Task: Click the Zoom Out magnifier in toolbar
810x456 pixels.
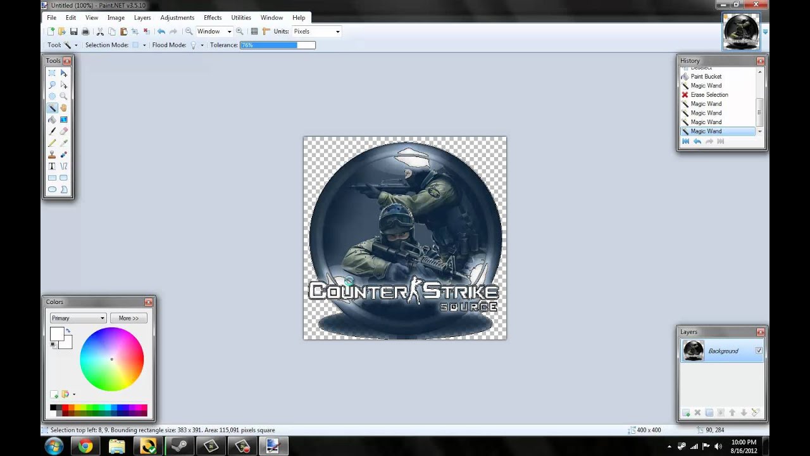Action: point(189,32)
